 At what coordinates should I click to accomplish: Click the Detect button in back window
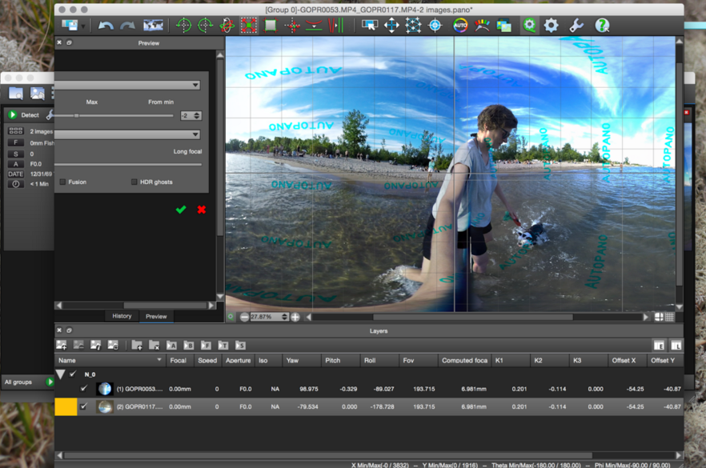click(x=25, y=114)
